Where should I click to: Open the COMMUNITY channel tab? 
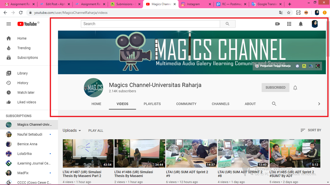pyautogui.click(x=186, y=104)
